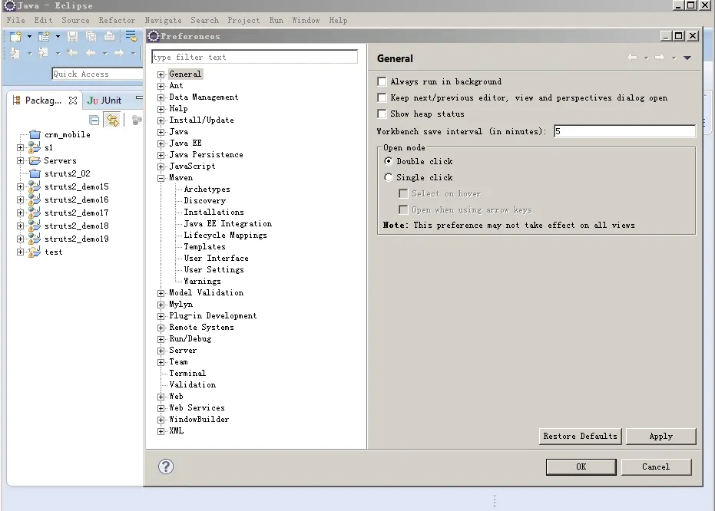715x511 pixels.
Task: Click the Preferences page back arrow
Action: 632,58
